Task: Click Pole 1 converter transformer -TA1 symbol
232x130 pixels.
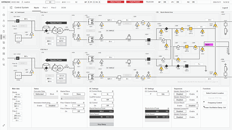Action: (x=57, y=31)
